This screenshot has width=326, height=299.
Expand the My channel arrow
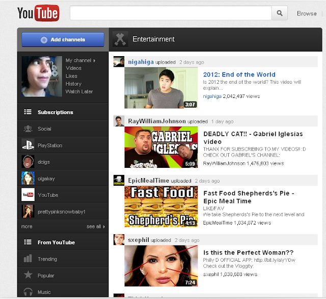point(94,61)
